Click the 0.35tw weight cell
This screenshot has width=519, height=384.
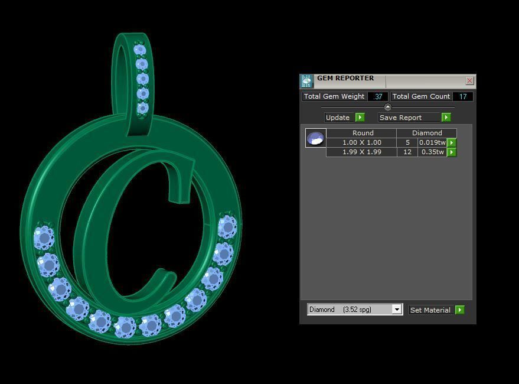[432, 152]
